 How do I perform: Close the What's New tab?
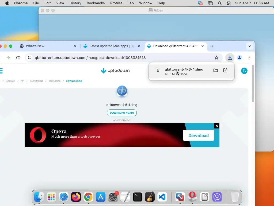pyautogui.click(x=75, y=46)
